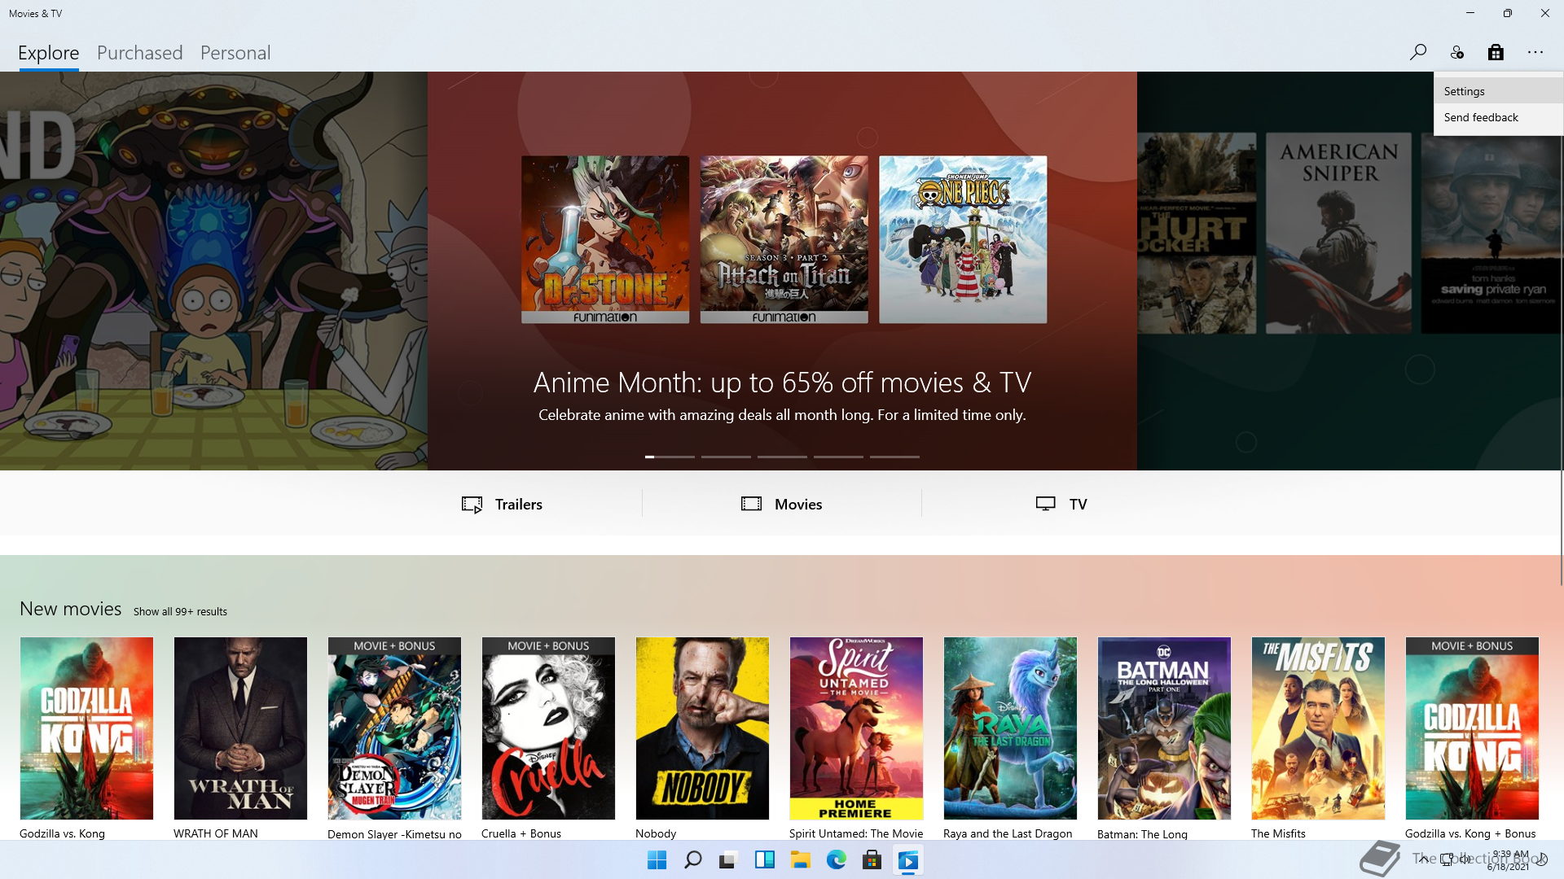Switch to the Explore tab

[49, 53]
